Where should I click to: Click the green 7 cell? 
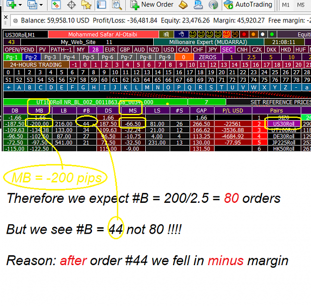[x=207, y=102]
